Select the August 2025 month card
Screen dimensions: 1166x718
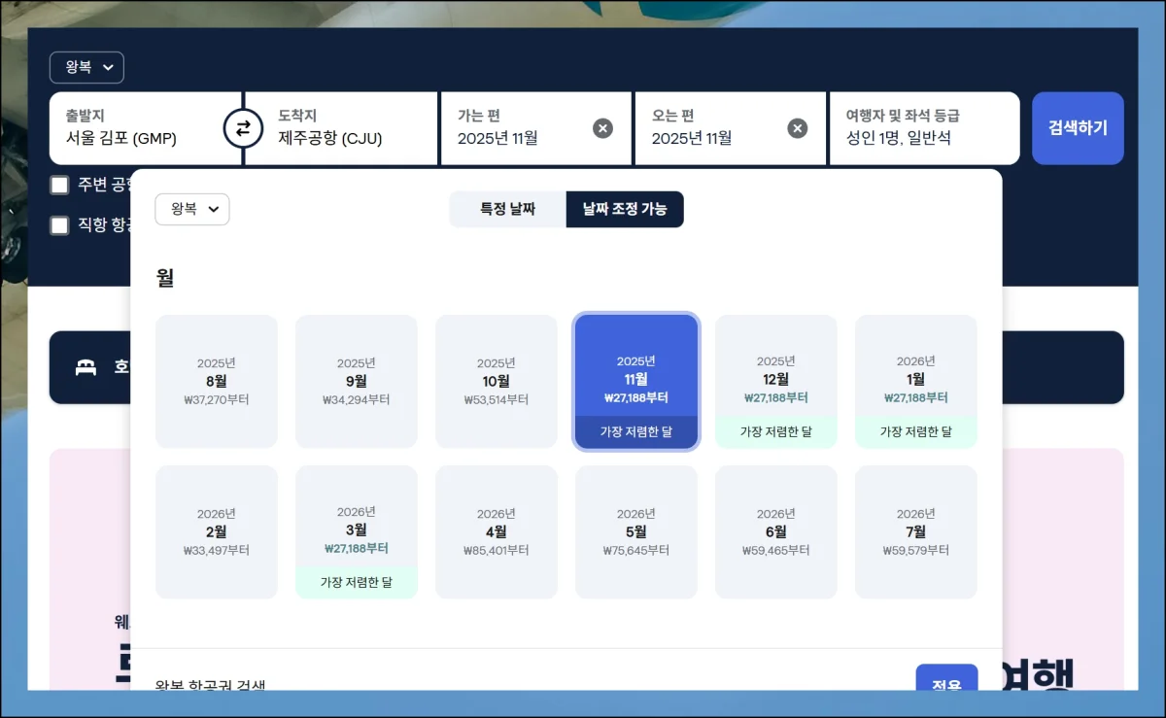tap(217, 381)
